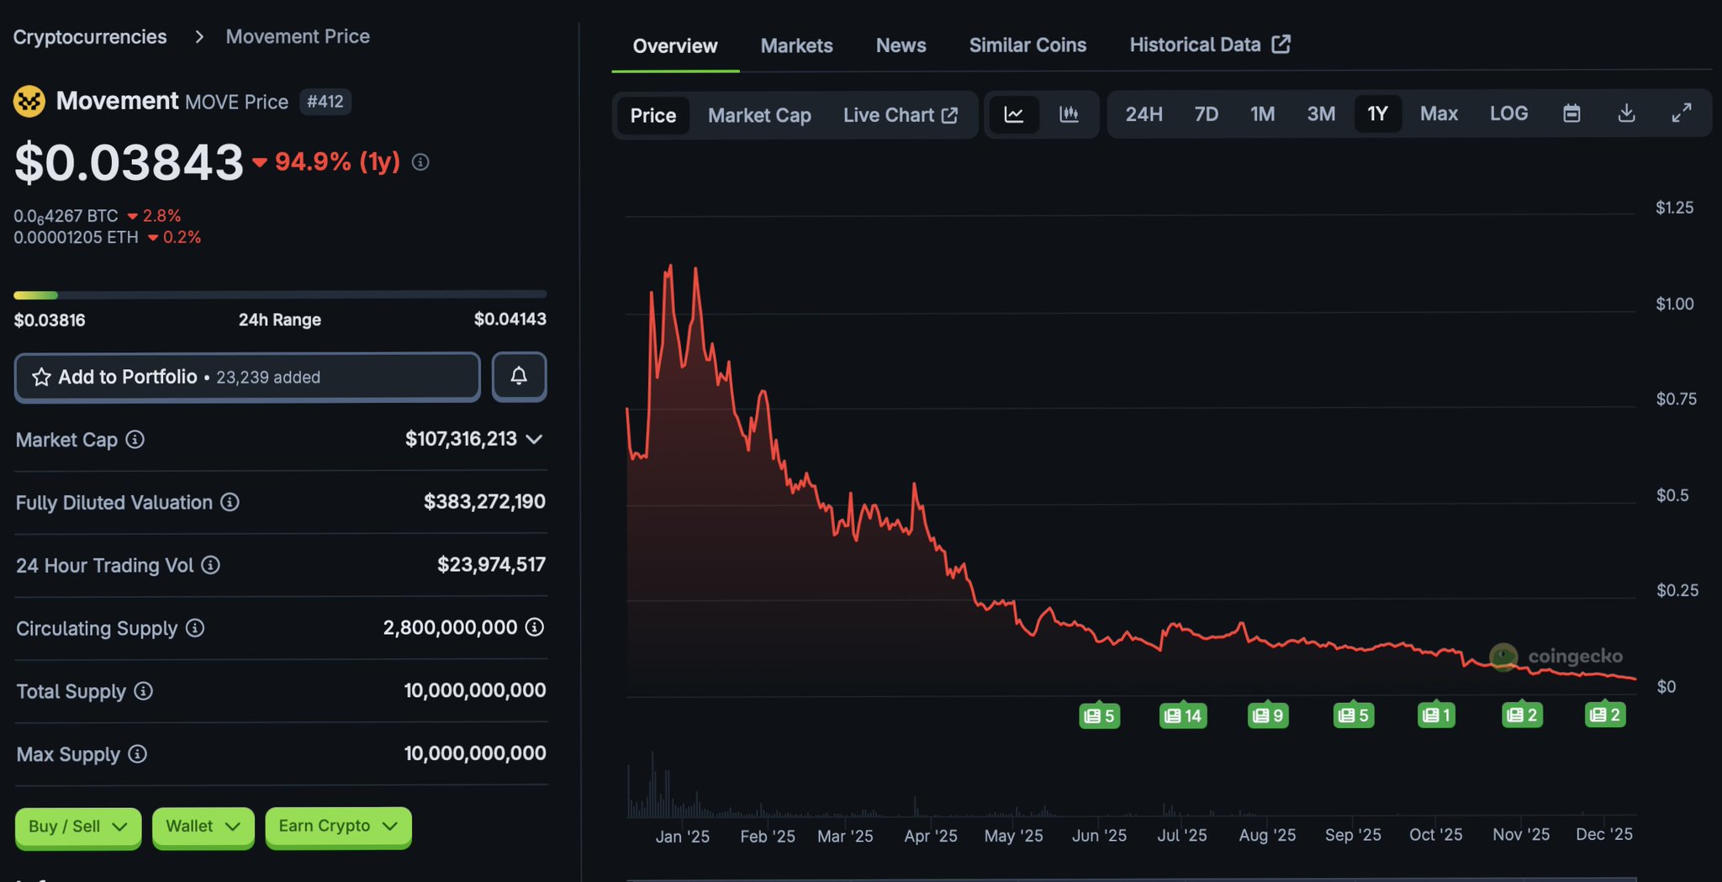1722x882 pixels.
Task: Select the 7D time range
Action: click(1206, 114)
